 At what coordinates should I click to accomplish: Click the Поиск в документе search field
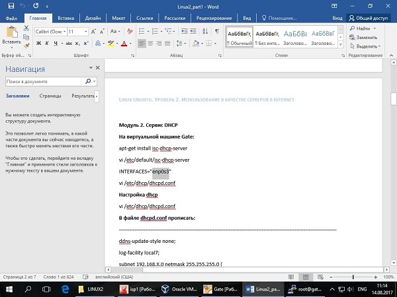tap(44, 81)
